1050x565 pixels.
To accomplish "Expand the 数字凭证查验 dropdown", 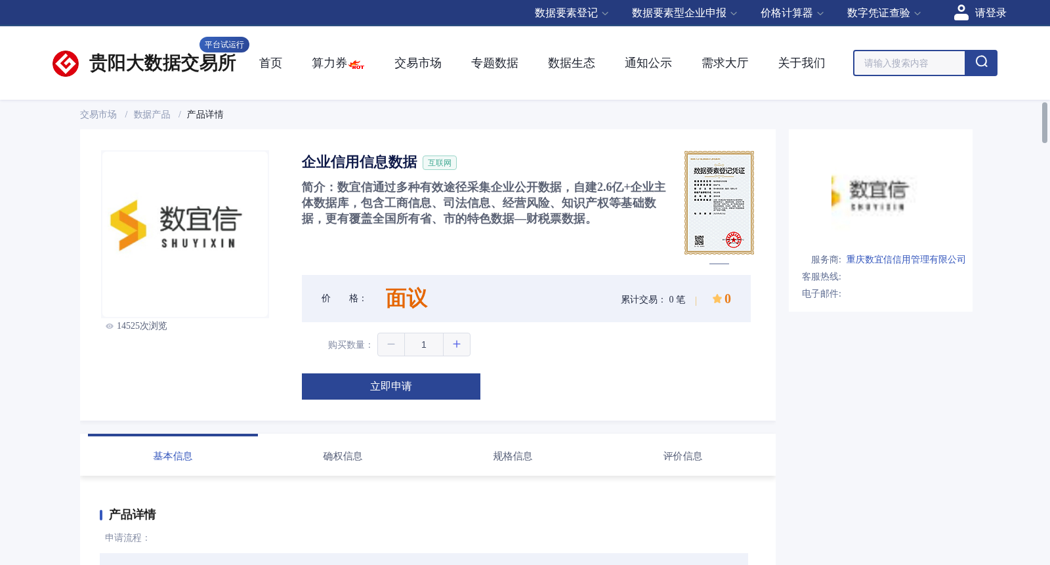I will pyautogui.click(x=883, y=13).
